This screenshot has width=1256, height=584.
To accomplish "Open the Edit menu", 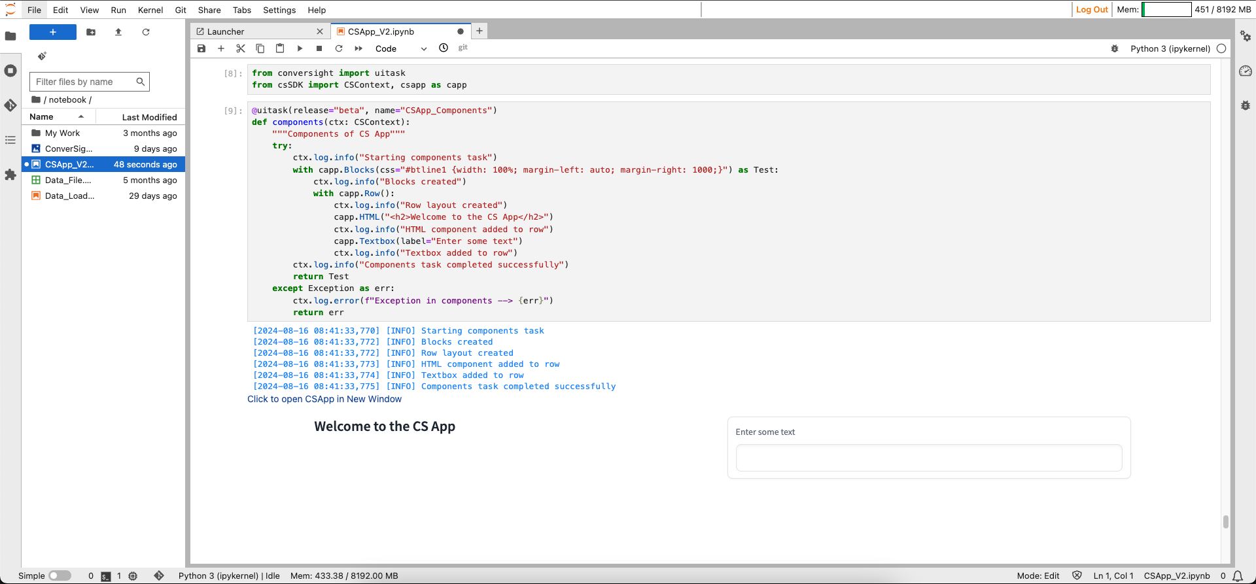I will [61, 10].
